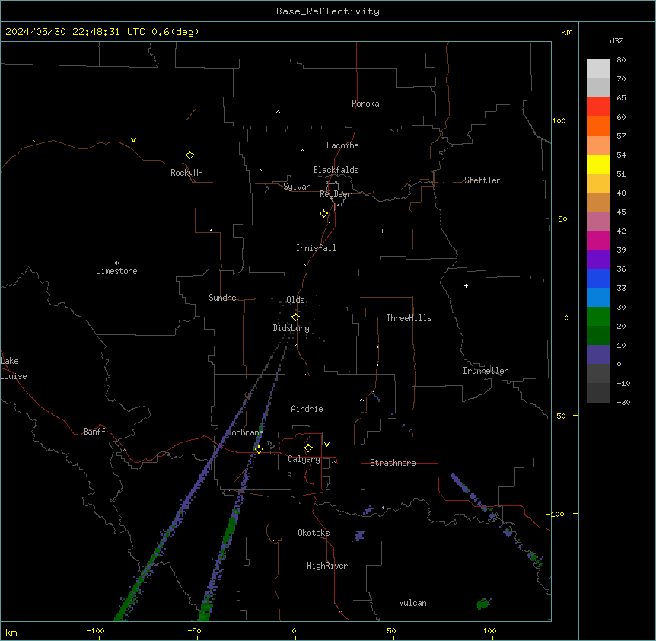Click the yellow marker near RockyMH
This screenshot has height=641, width=656.
pyautogui.click(x=189, y=155)
